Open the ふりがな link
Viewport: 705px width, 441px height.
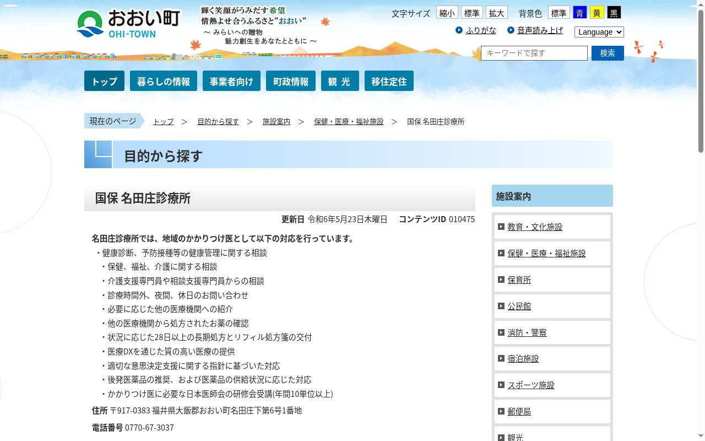pyautogui.click(x=481, y=30)
